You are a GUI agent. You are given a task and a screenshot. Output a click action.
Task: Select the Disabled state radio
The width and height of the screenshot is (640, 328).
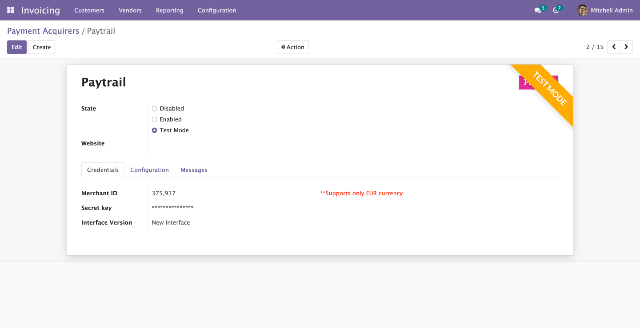[x=154, y=108]
